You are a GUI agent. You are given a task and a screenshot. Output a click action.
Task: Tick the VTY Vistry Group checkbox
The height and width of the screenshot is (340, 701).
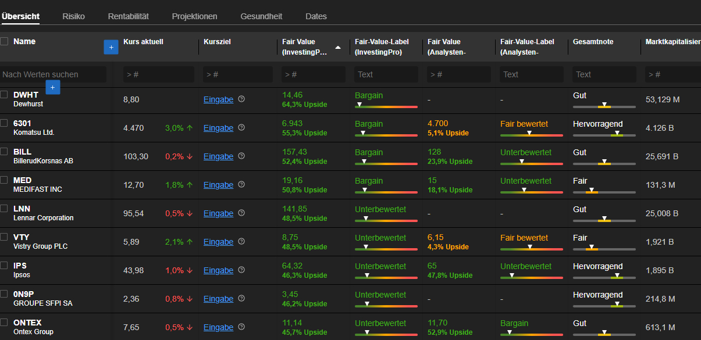click(x=4, y=237)
